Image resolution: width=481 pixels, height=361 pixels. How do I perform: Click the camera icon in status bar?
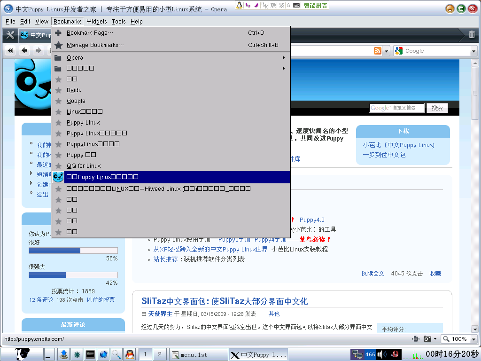[x=427, y=338]
